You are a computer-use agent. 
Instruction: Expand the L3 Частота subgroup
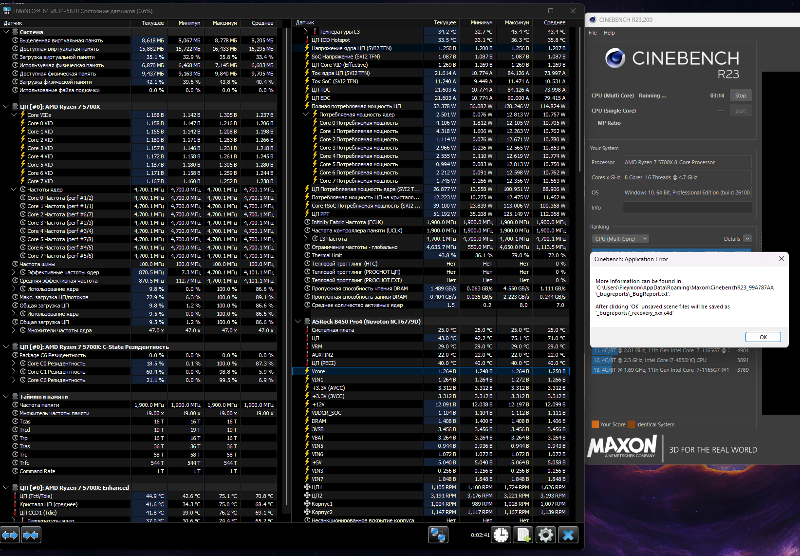[306, 239]
